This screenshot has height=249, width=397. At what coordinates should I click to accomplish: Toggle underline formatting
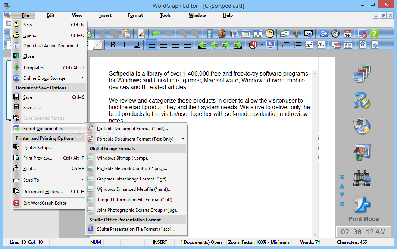[x=137, y=45]
